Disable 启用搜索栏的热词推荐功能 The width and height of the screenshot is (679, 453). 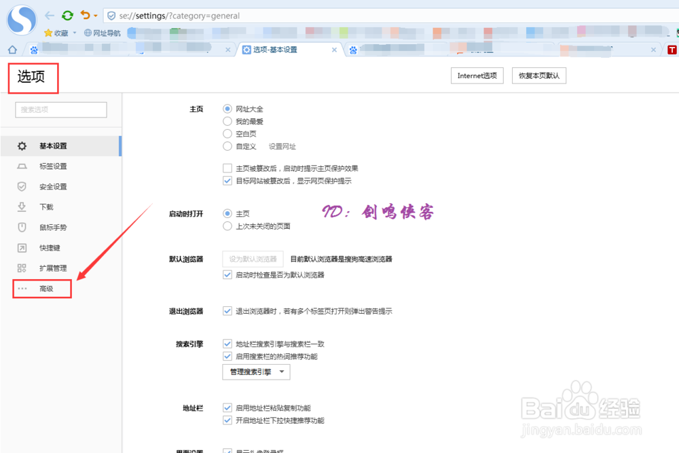[227, 356]
